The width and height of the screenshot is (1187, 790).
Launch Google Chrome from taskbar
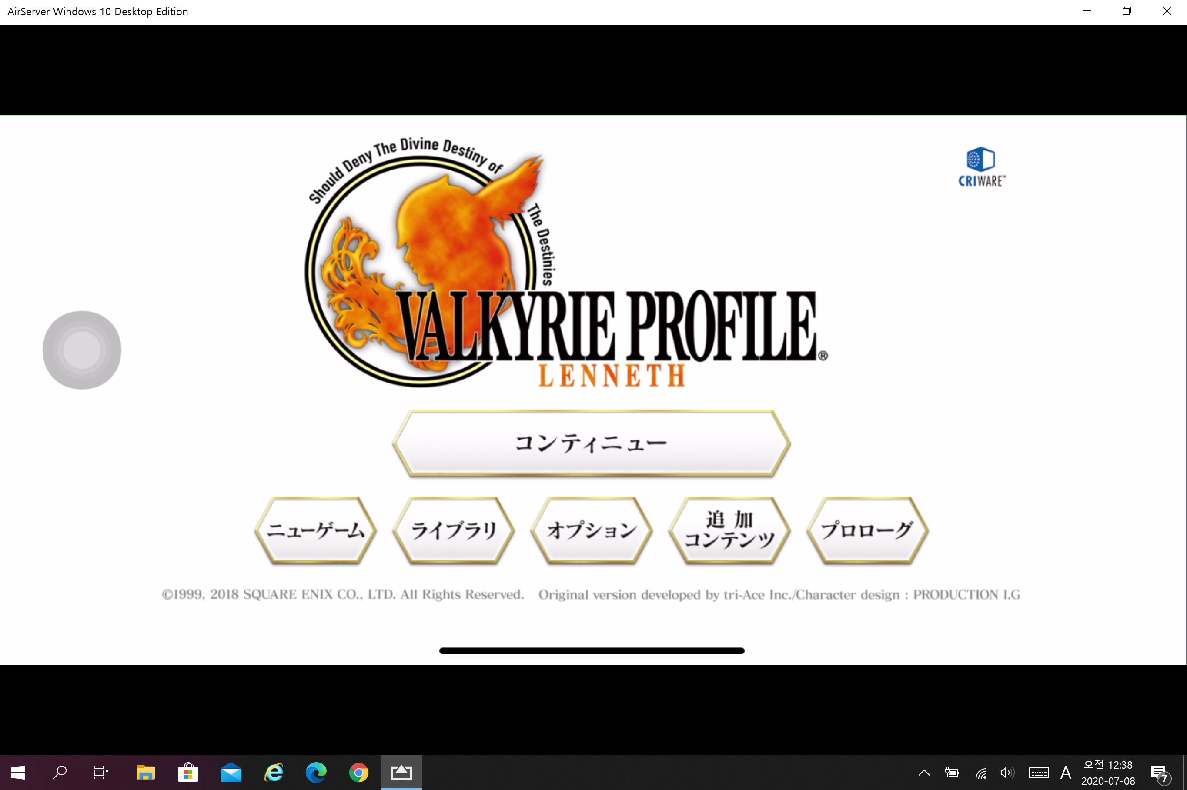pos(358,772)
